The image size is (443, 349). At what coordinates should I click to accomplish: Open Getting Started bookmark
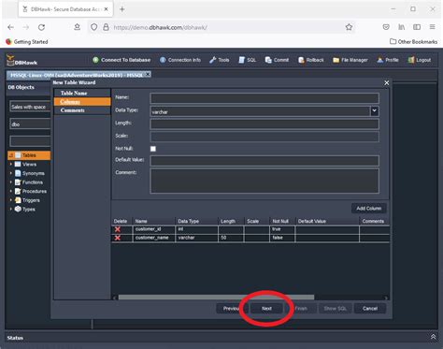(27, 42)
